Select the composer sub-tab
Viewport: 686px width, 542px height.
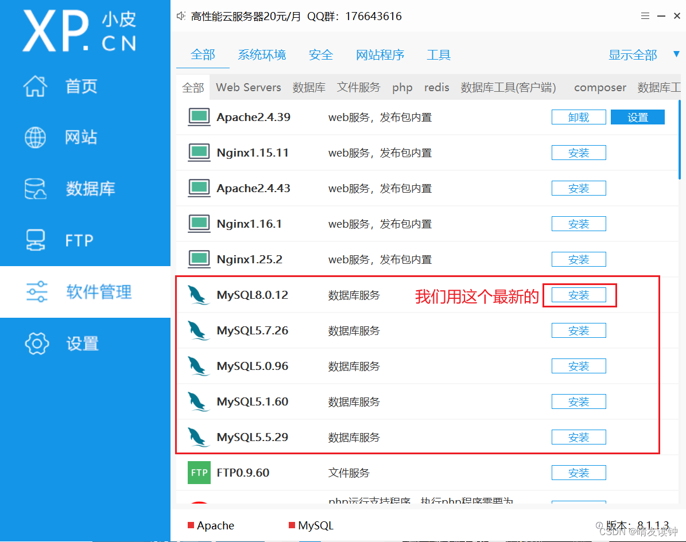[x=600, y=88]
